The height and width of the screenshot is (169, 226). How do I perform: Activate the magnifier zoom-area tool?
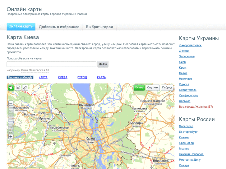pyautogui.click(x=18, y=87)
